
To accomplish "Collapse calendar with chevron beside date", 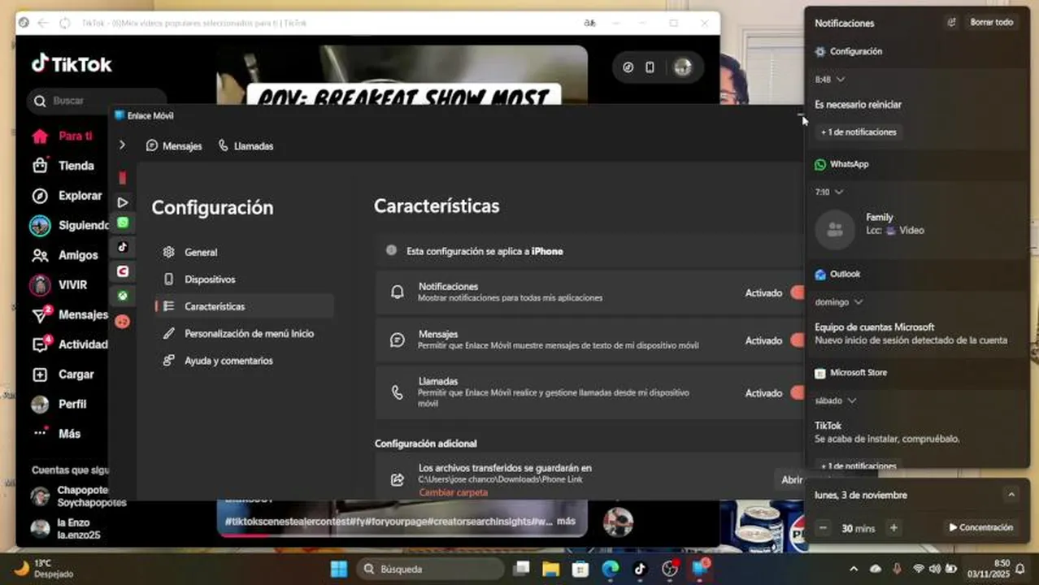I will [x=1011, y=495].
